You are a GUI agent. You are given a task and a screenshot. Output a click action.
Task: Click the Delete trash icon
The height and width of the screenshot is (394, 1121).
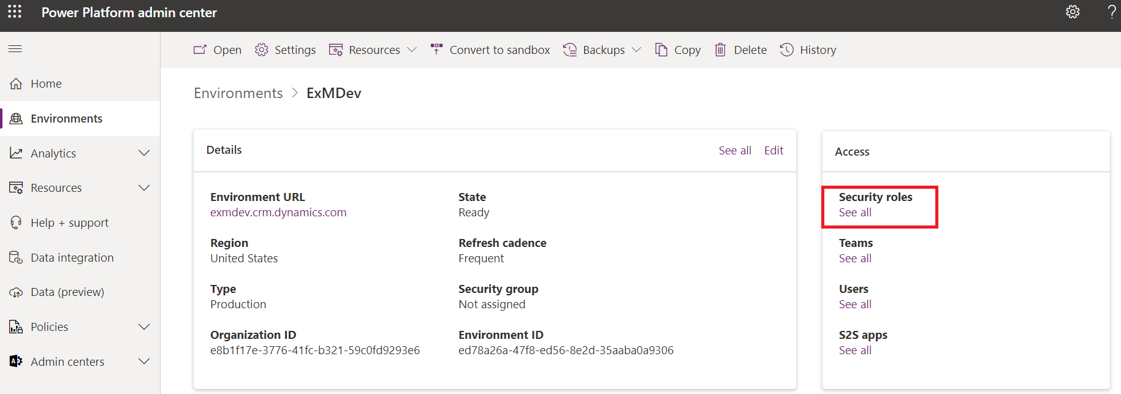coord(721,50)
